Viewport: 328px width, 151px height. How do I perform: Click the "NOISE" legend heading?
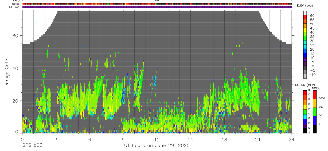tap(316, 88)
